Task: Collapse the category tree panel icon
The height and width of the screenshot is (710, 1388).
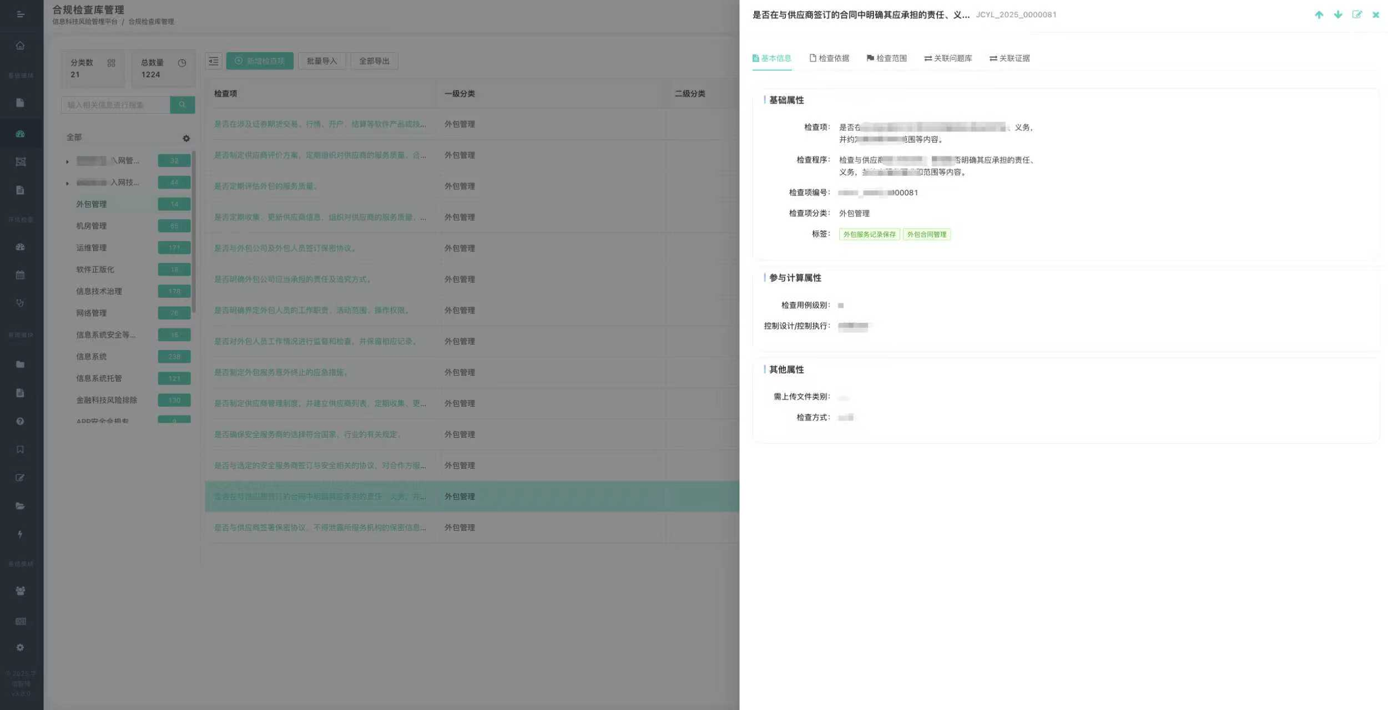Action: [x=214, y=61]
